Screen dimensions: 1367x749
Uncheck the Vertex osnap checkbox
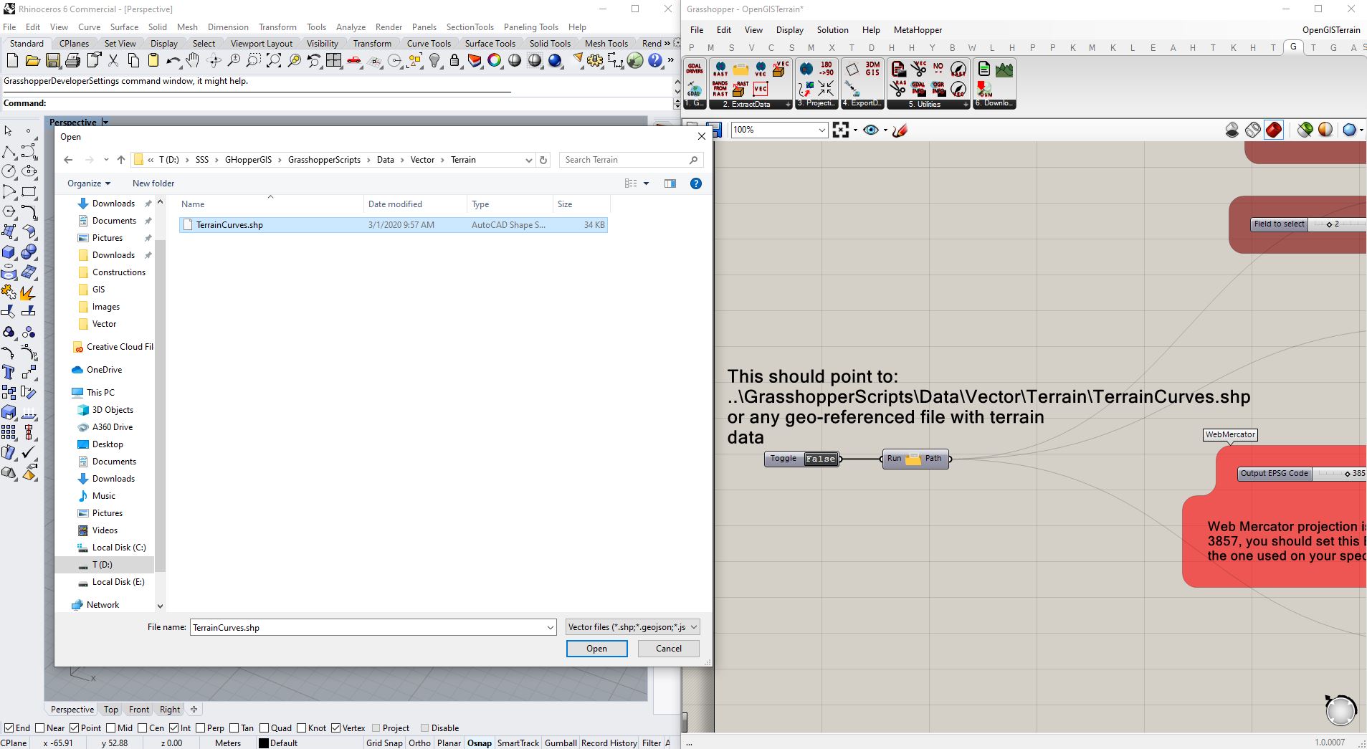point(335,727)
